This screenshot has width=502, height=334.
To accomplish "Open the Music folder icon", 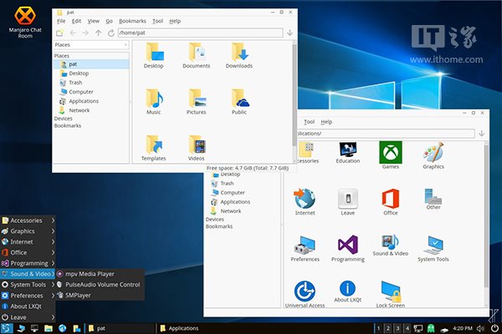I will [x=153, y=102].
